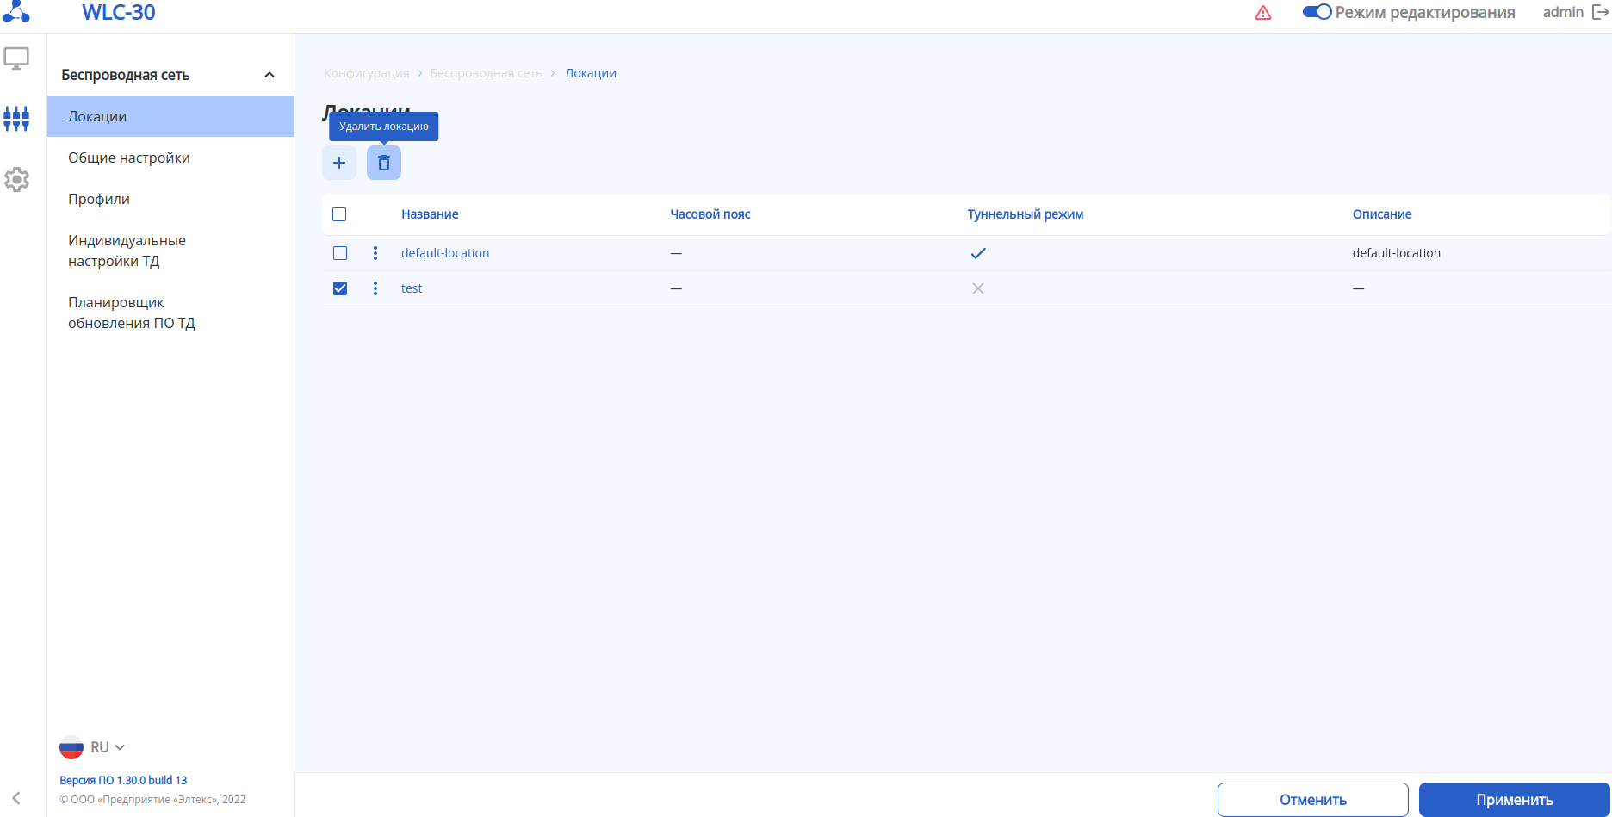Click the WLC-30 title

click(x=119, y=13)
